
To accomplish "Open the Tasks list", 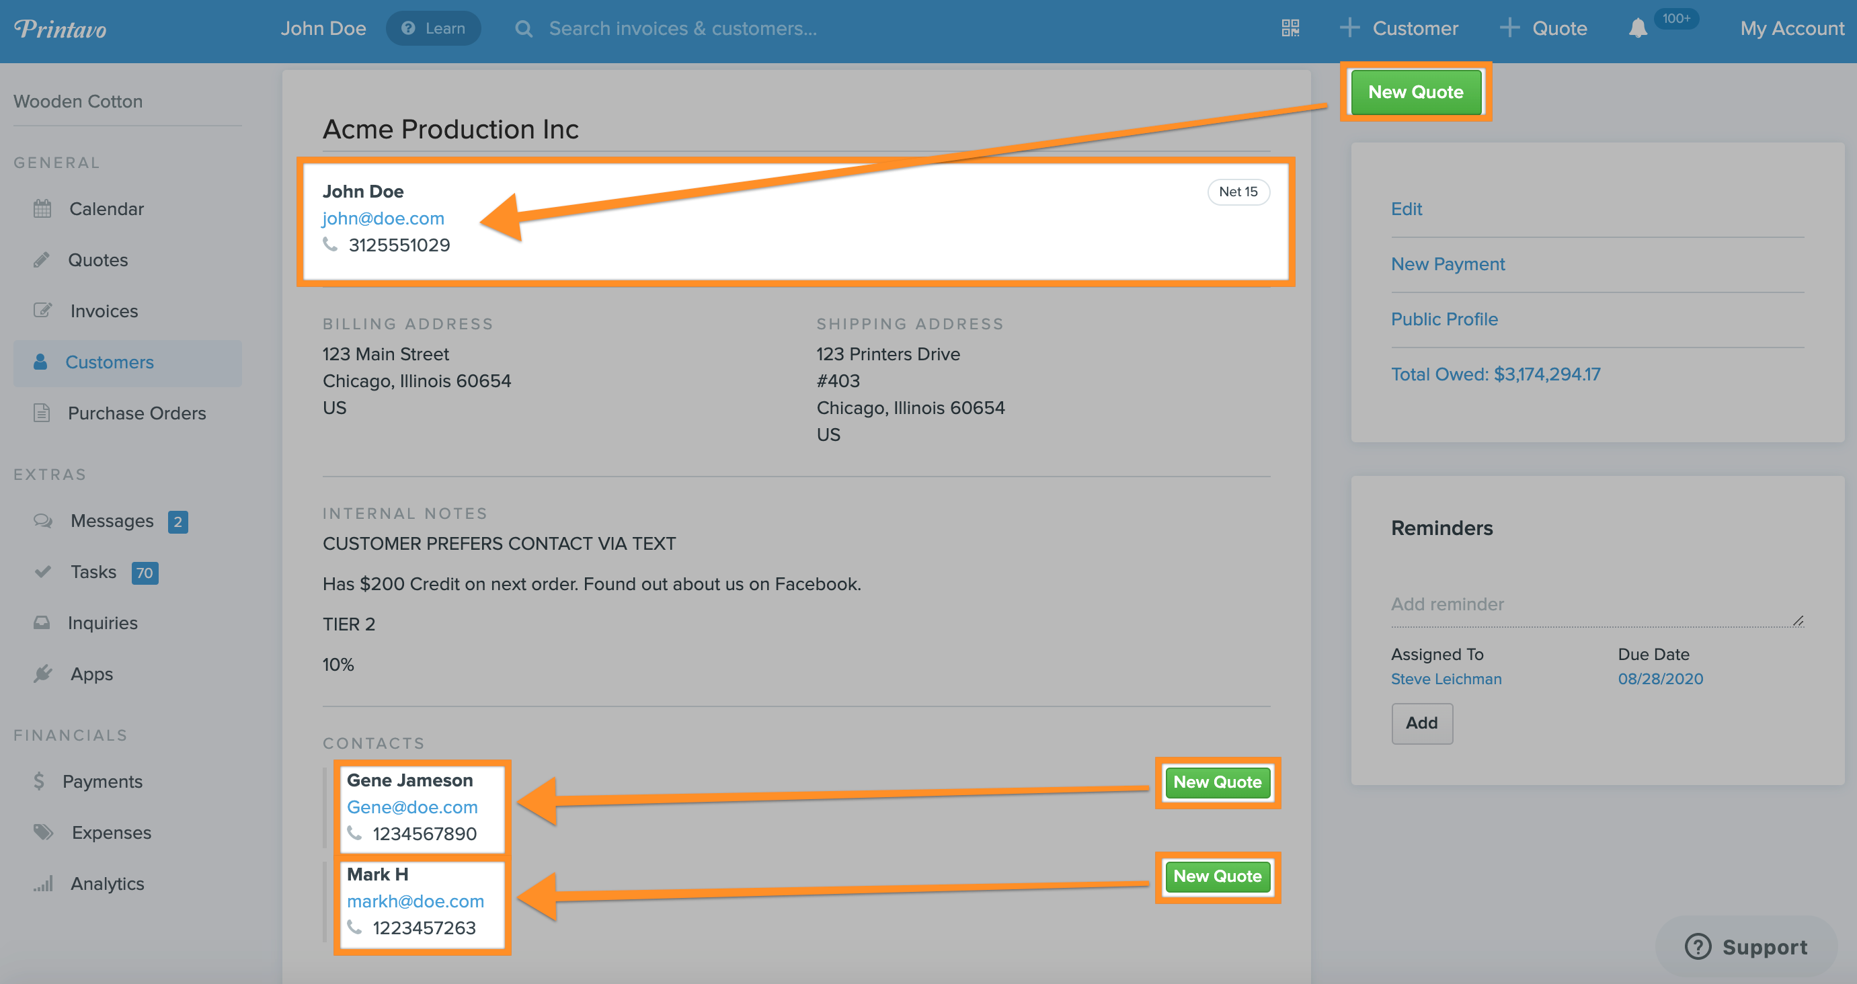I will tap(93, 573).
